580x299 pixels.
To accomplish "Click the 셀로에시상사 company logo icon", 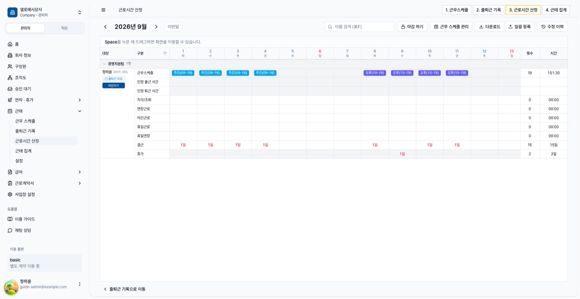I will coord(12,12).
